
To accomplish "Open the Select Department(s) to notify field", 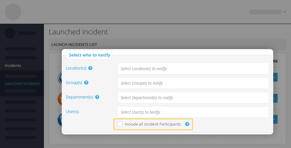I will tap(193, 97).
